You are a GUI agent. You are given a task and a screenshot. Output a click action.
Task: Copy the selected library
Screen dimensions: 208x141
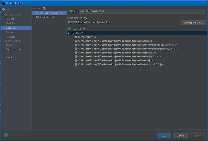tap(44, 9)
